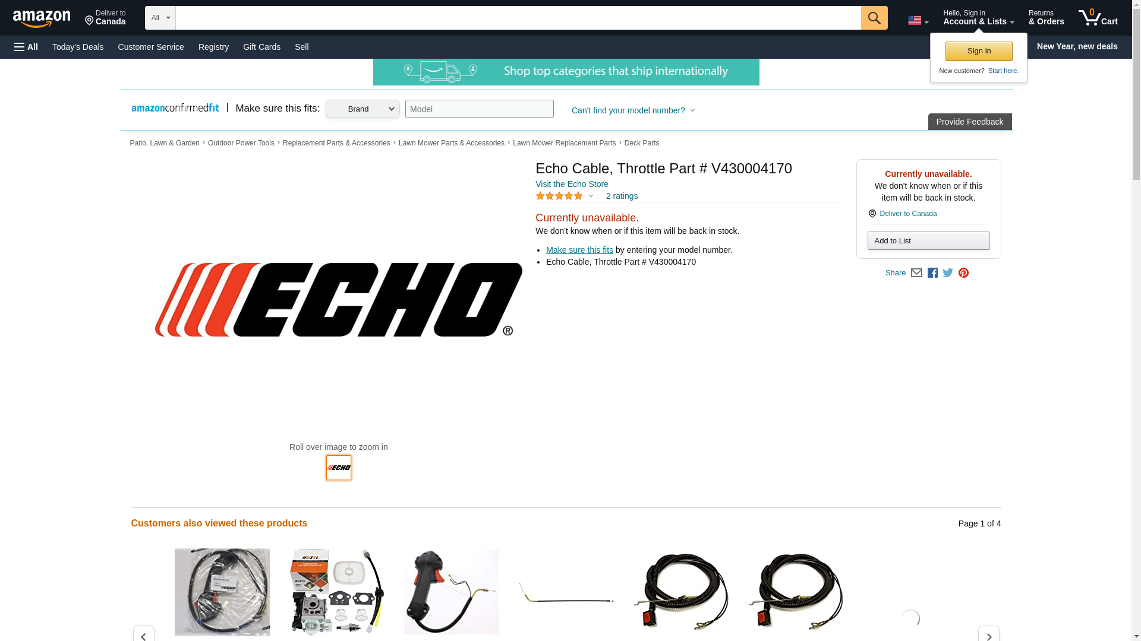Screen dimensions: 1141x641
Task: Click the search magnifier Go button
Action: pyautogui.click(x=874, y=18)
